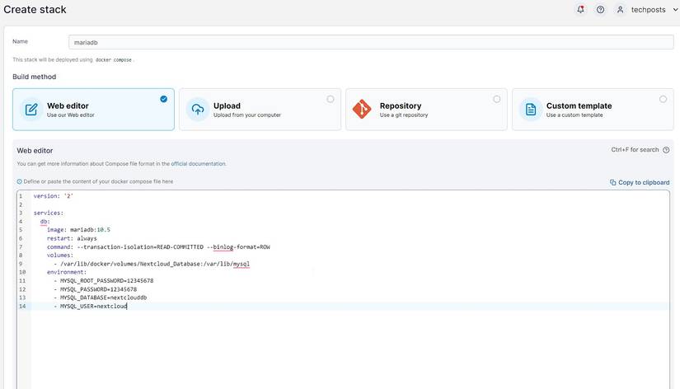680x389 pixels.
Task: Click the Upload cloud icon
Action: coord(198,110)
